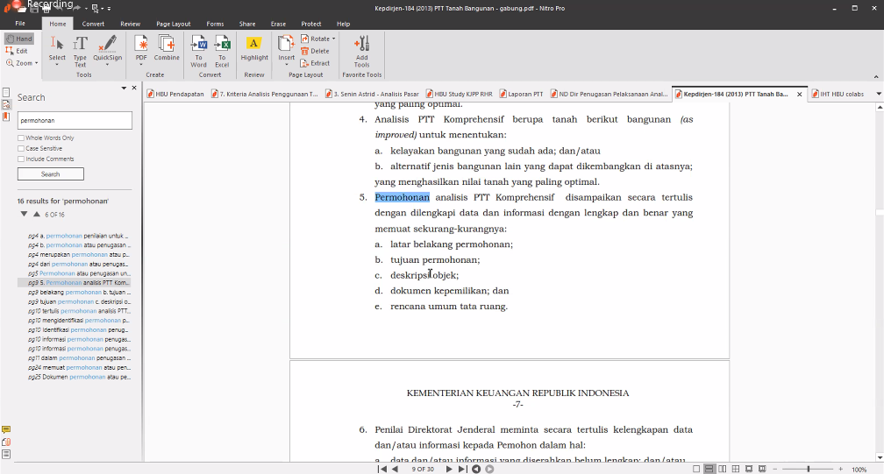Enable Whole Words Only option

point(21,138)
